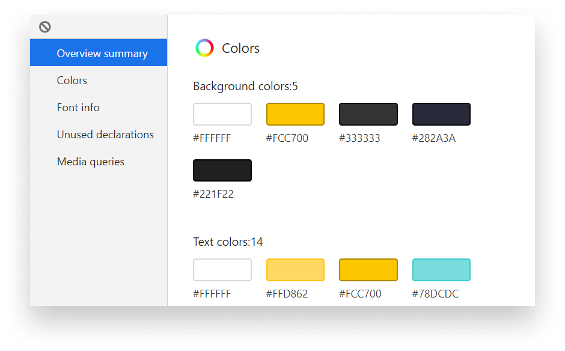The image size is (565, 351).
Task: Select the #333333 dark gray background swatch
Action: tap(368, 114)
